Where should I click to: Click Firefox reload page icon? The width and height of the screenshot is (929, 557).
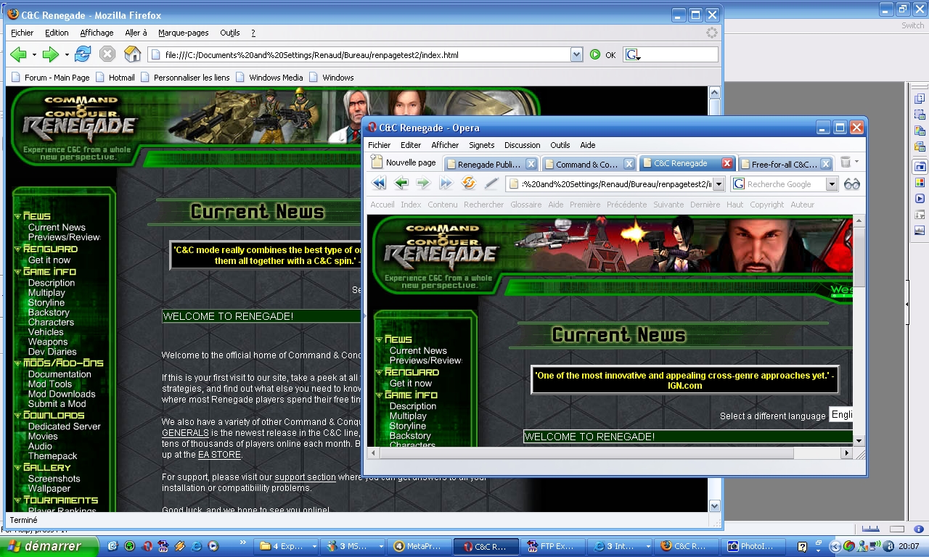point(83,54)
